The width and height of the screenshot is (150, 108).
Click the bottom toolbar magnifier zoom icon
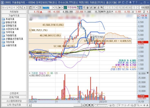point(138,105)
